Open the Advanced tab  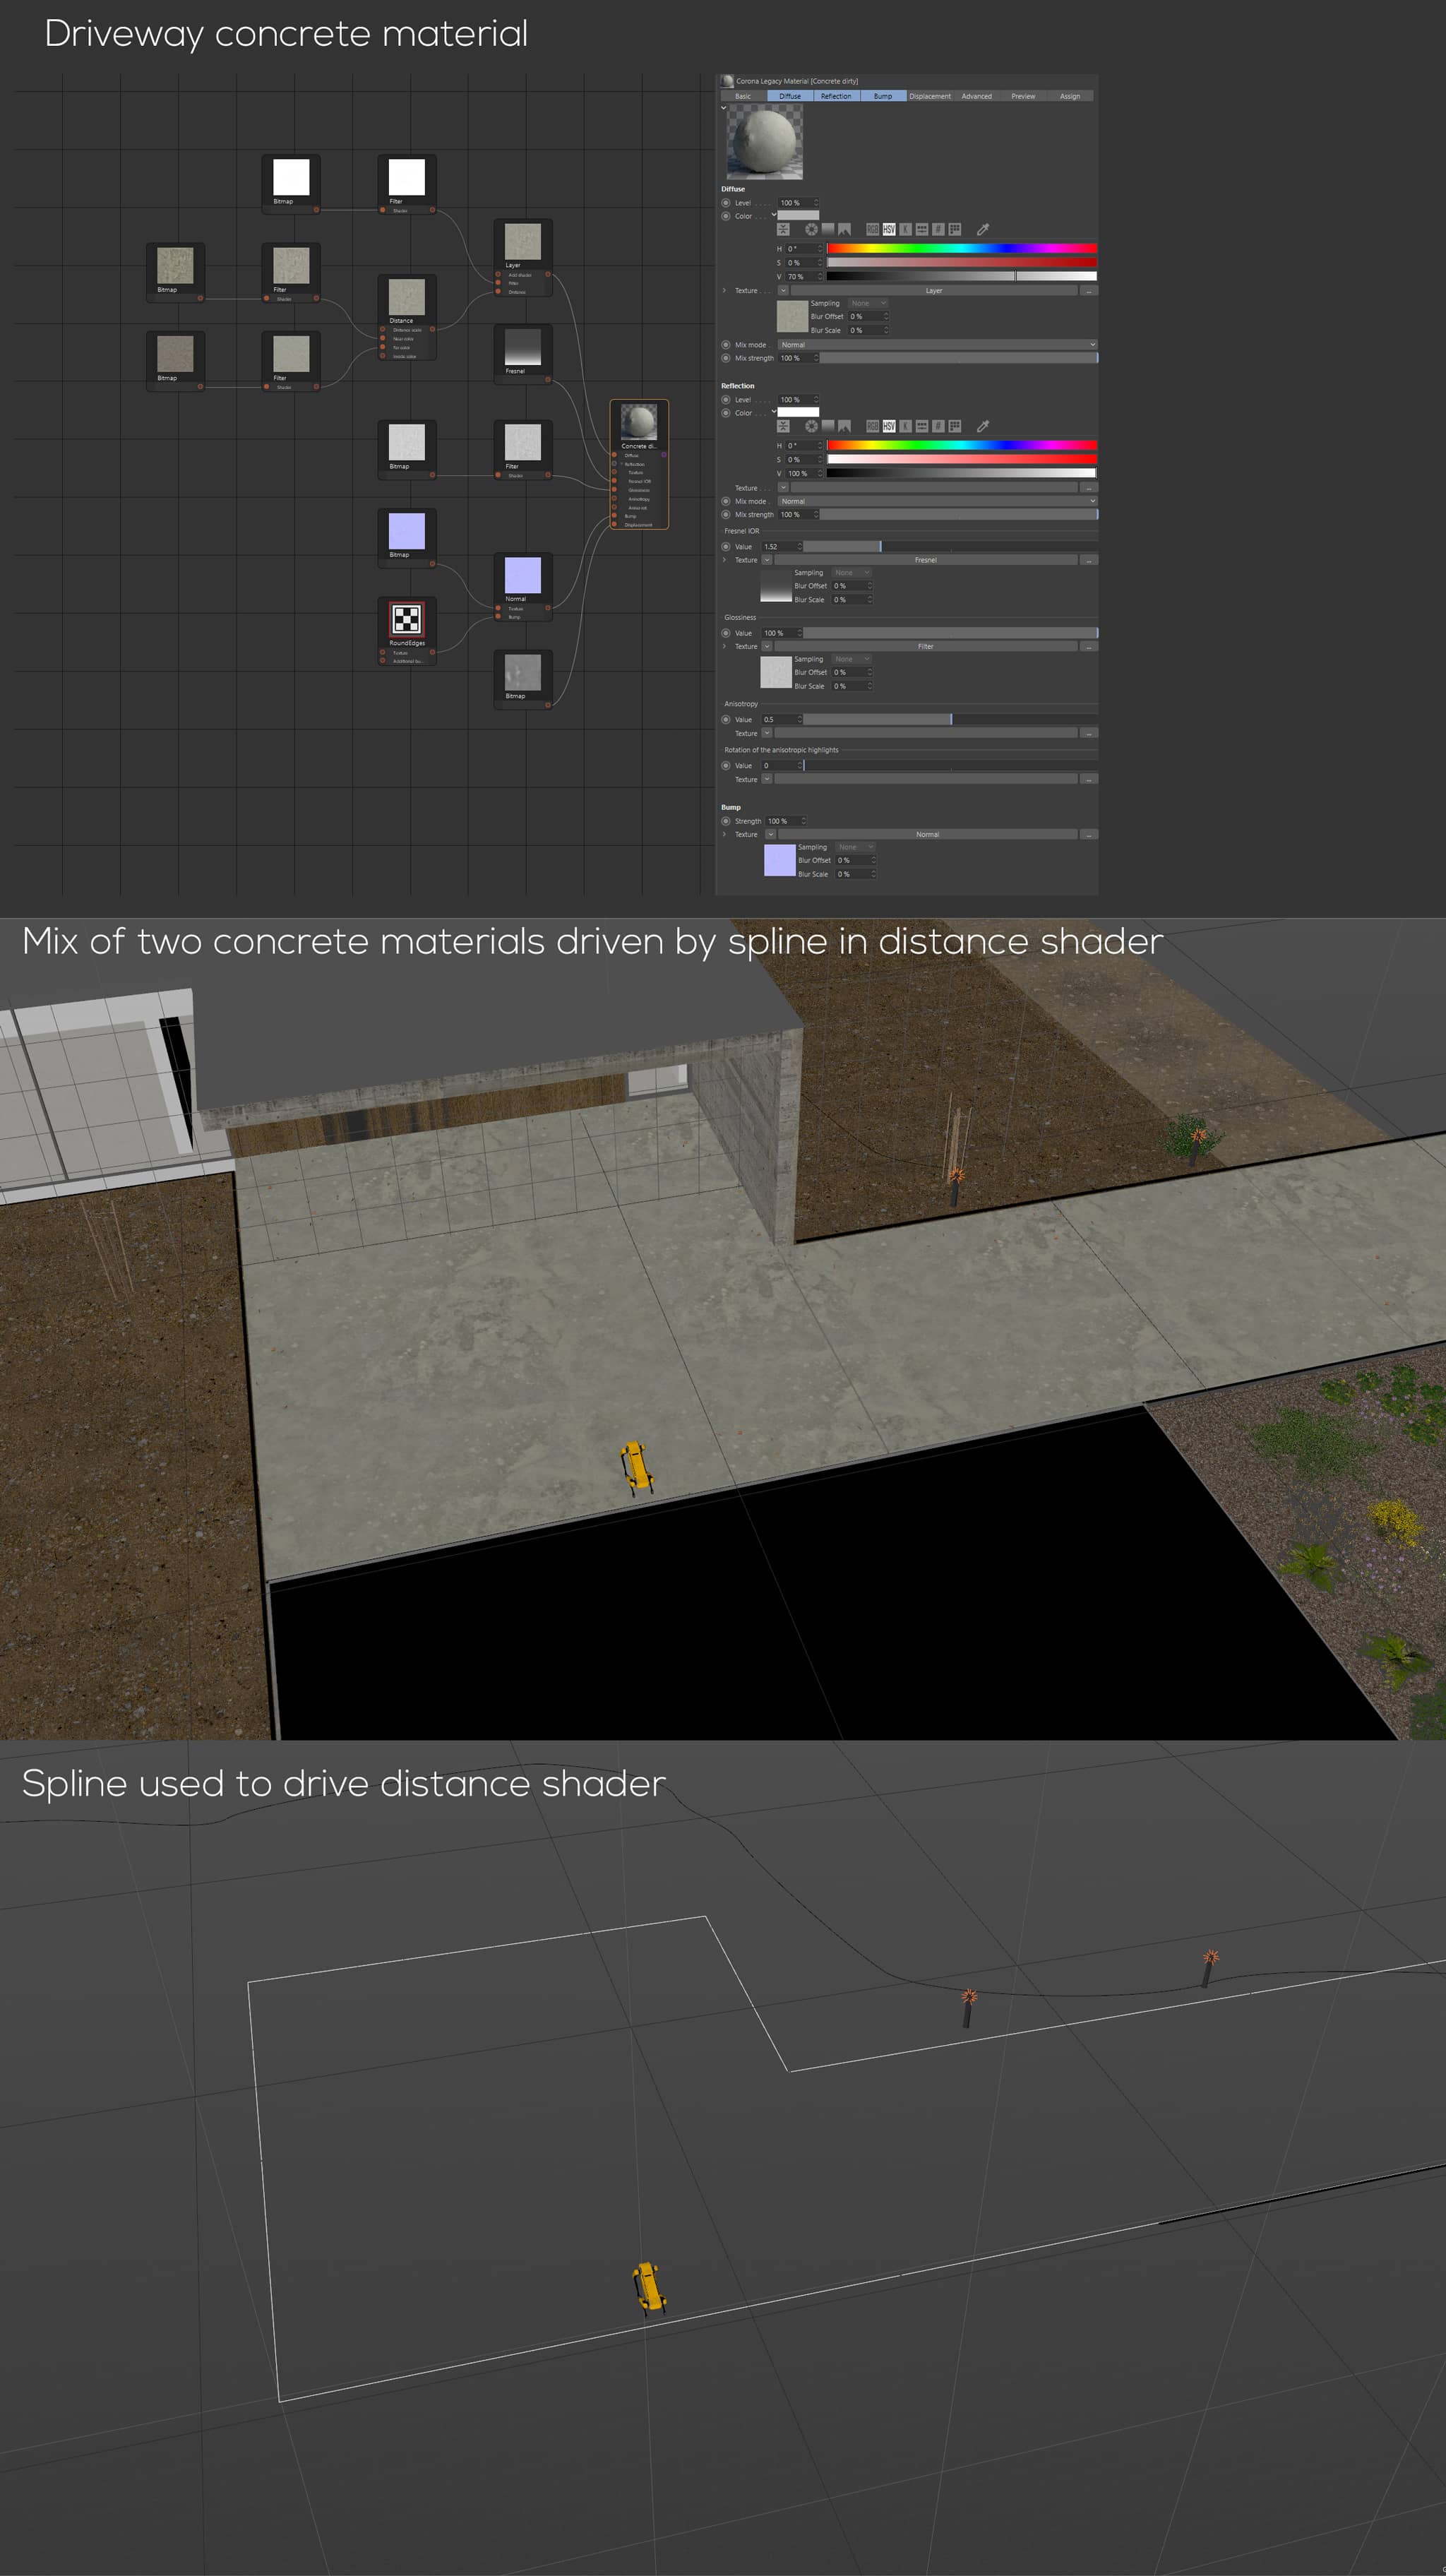point(976,96)
